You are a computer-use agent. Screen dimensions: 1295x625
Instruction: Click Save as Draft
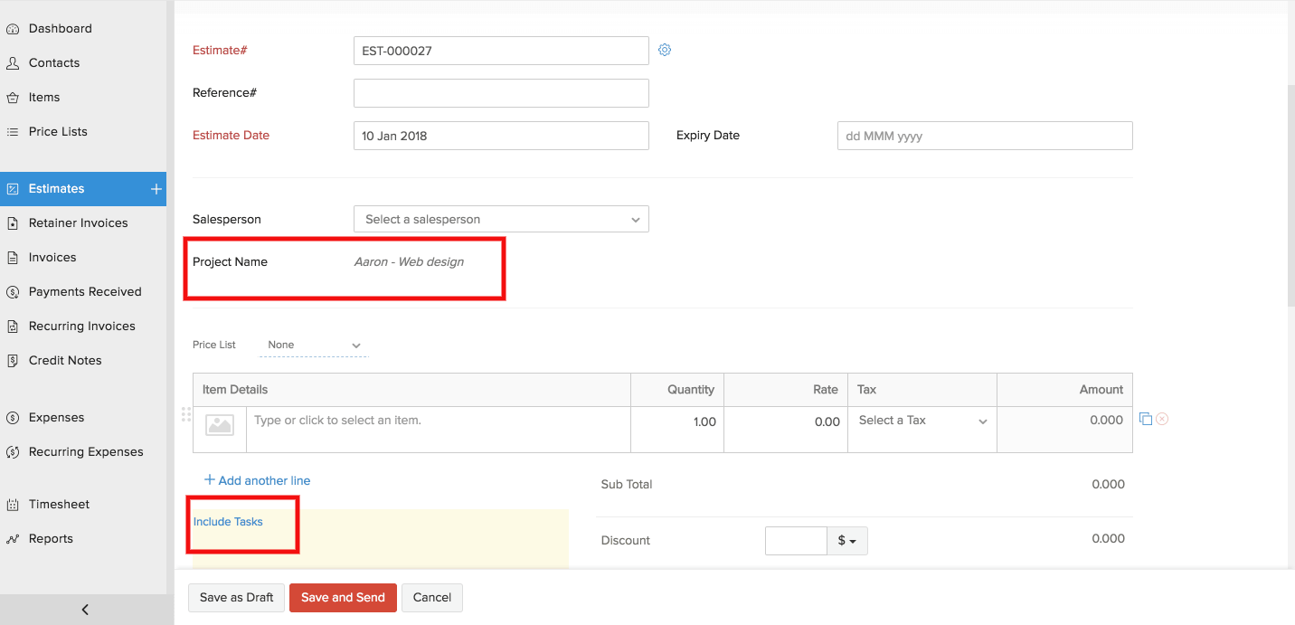point(237,598)
